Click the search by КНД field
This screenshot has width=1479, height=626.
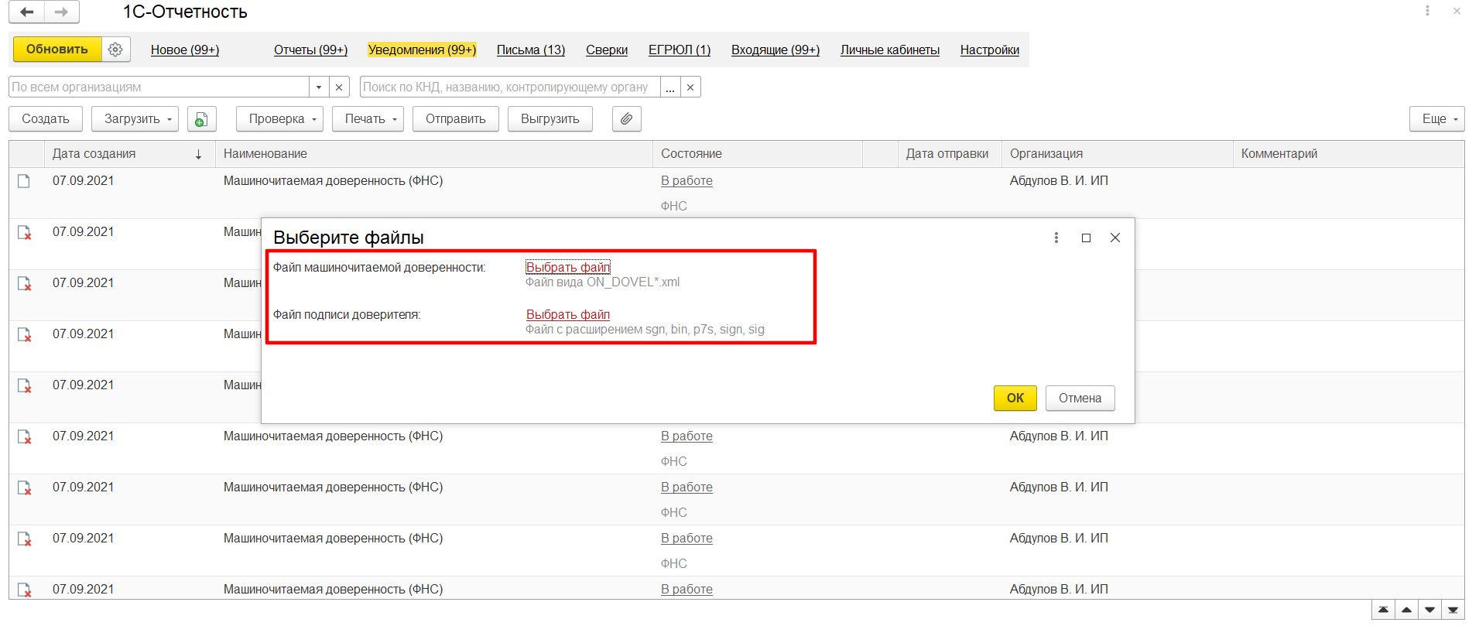[509, 87]
